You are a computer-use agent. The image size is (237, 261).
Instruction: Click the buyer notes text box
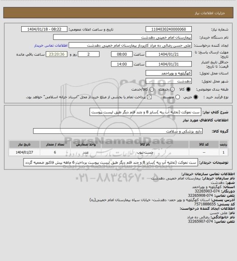pyautogui.click(x=111, y=163)
